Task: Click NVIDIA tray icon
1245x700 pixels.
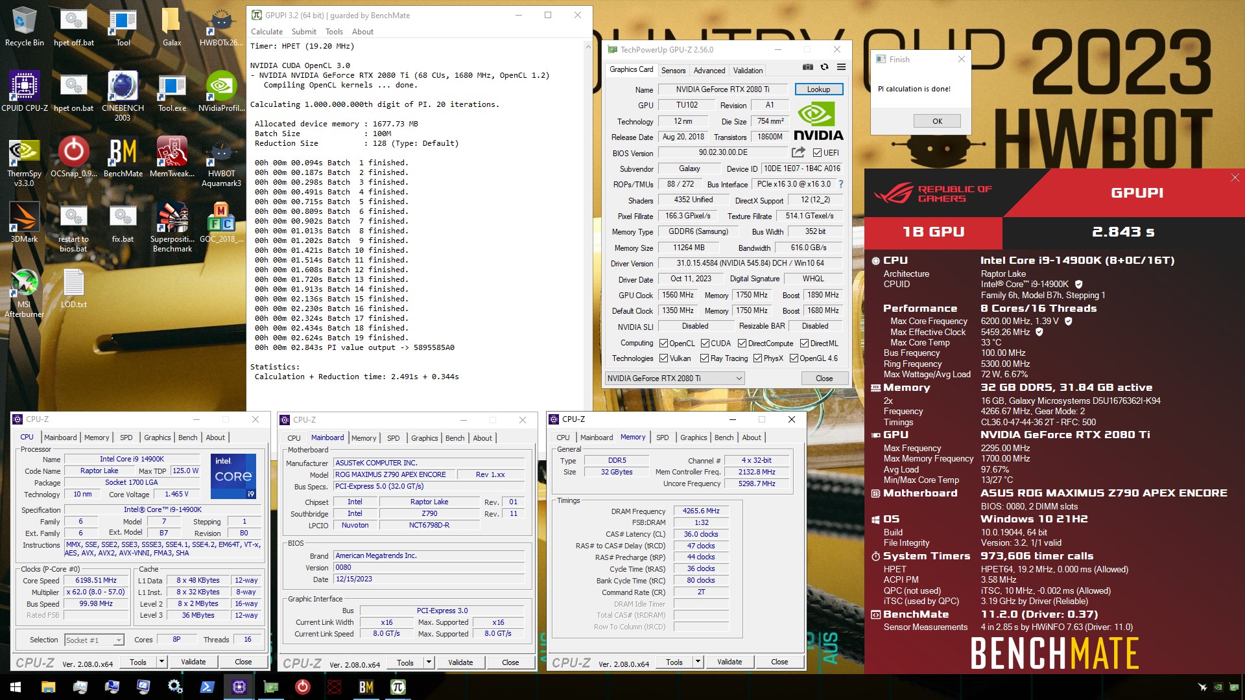Action: [1218, 688]
